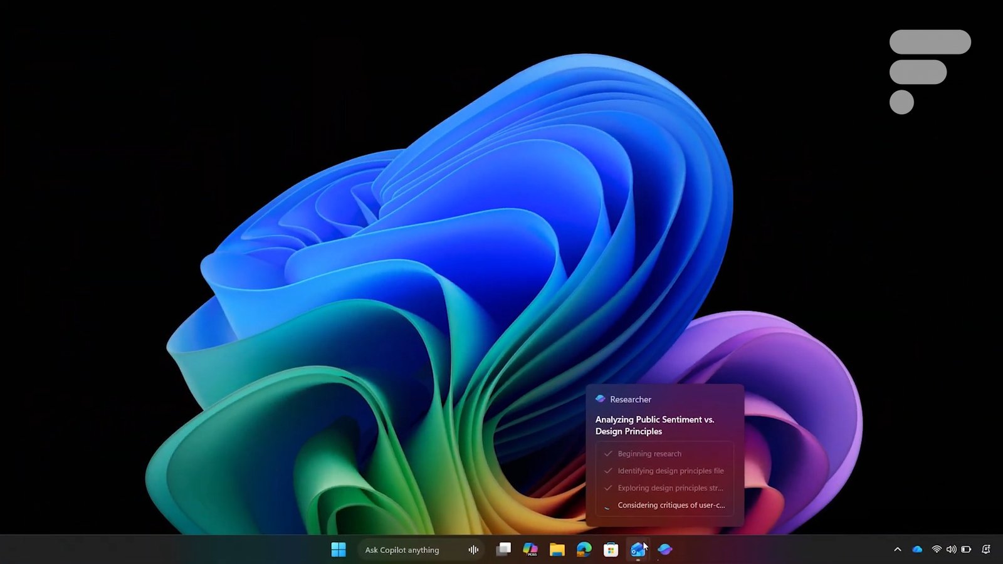
Task: Open OneDrive cloud status in tray
Action: (x=917, y=550)
